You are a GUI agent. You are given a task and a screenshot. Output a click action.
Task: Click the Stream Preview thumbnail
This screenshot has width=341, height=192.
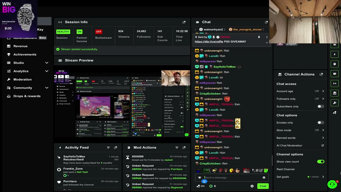[122, 103]
